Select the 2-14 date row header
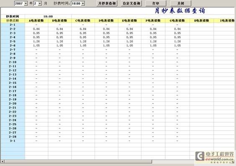Screen dimensions: 236x166 [13, 79]
